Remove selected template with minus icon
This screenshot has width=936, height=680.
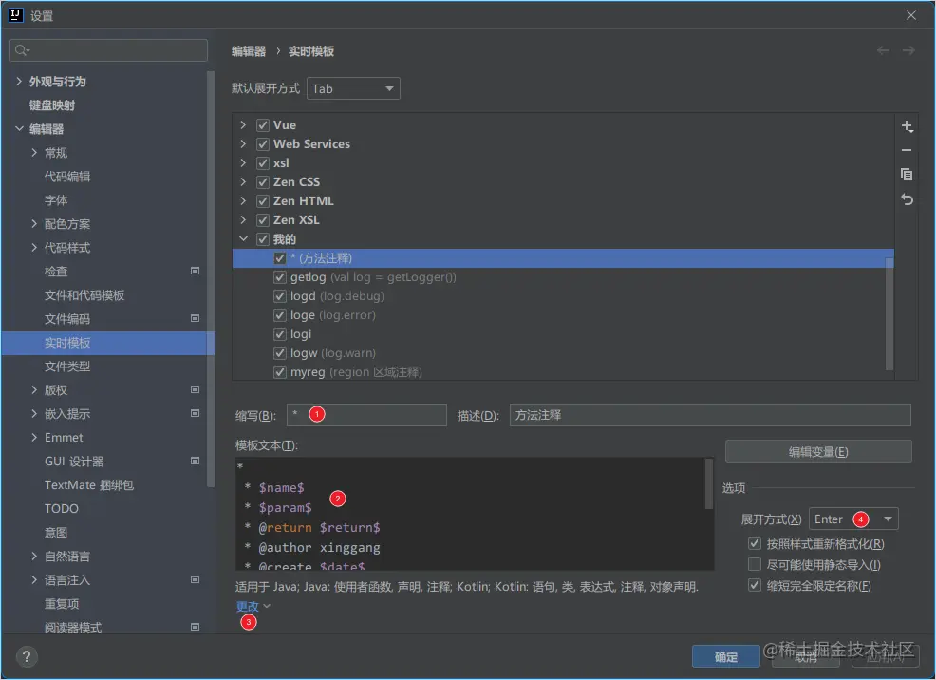pos(907,150)
